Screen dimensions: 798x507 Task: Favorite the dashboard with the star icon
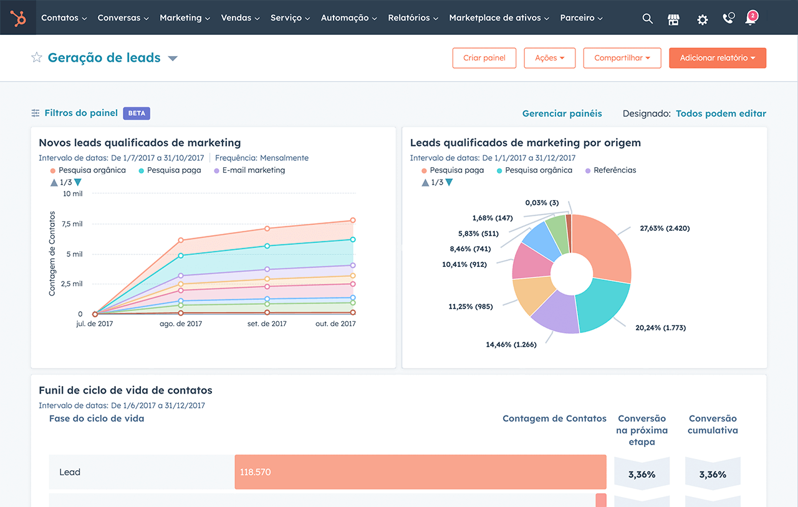[36, 57]
